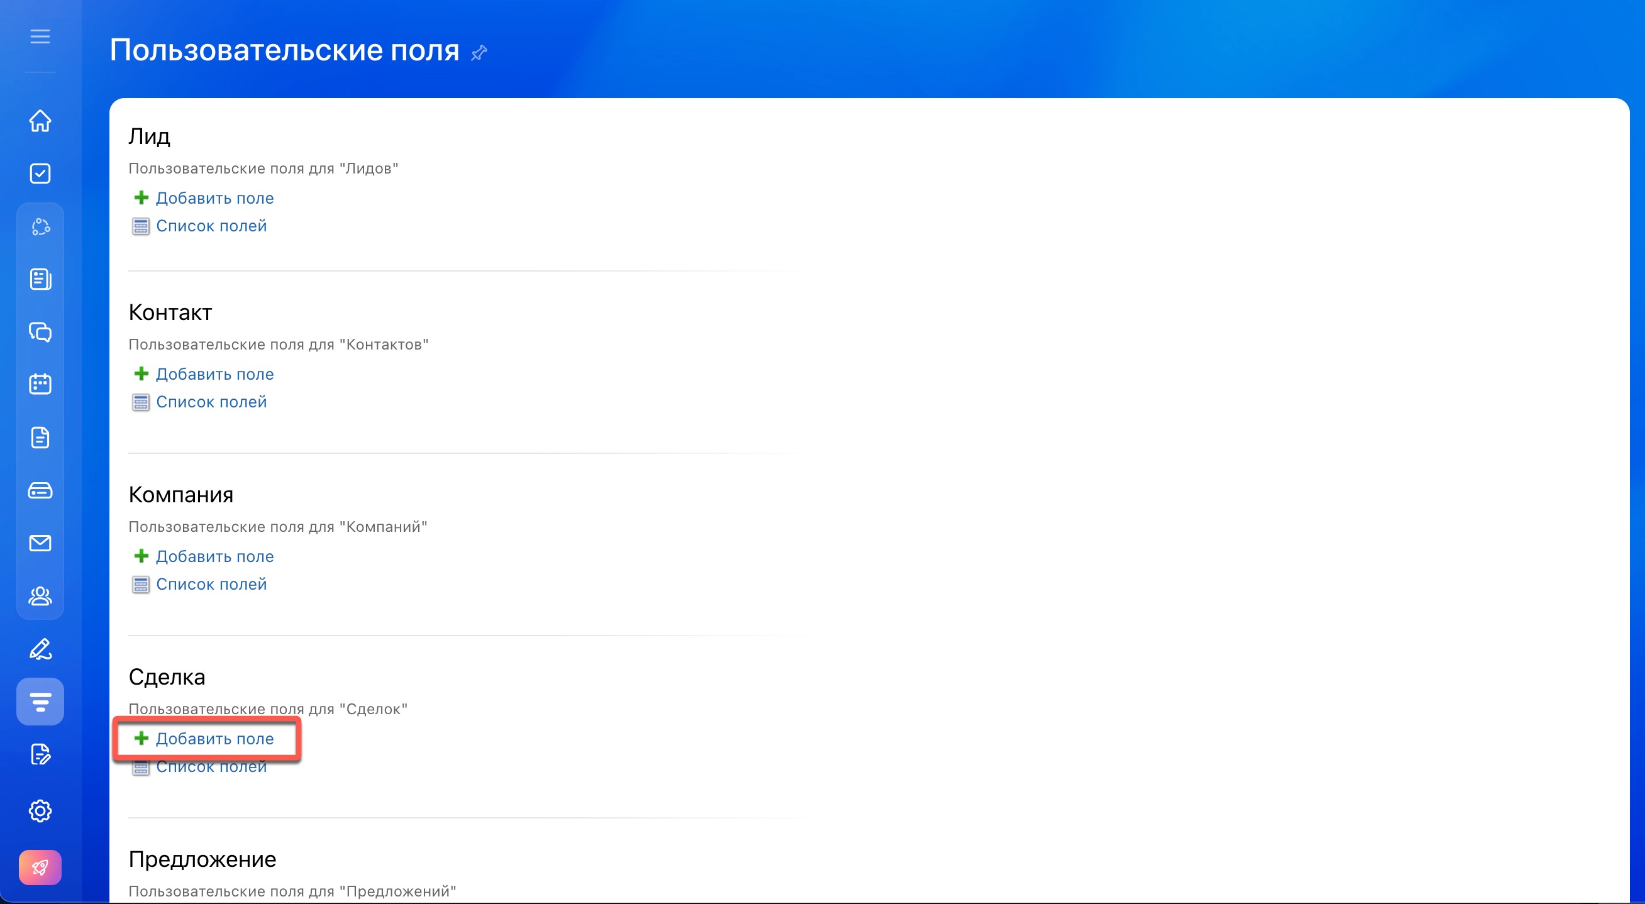1645x904 pixels.
Task: Click the list icon under Лид
Action: [x=140, y=226]
